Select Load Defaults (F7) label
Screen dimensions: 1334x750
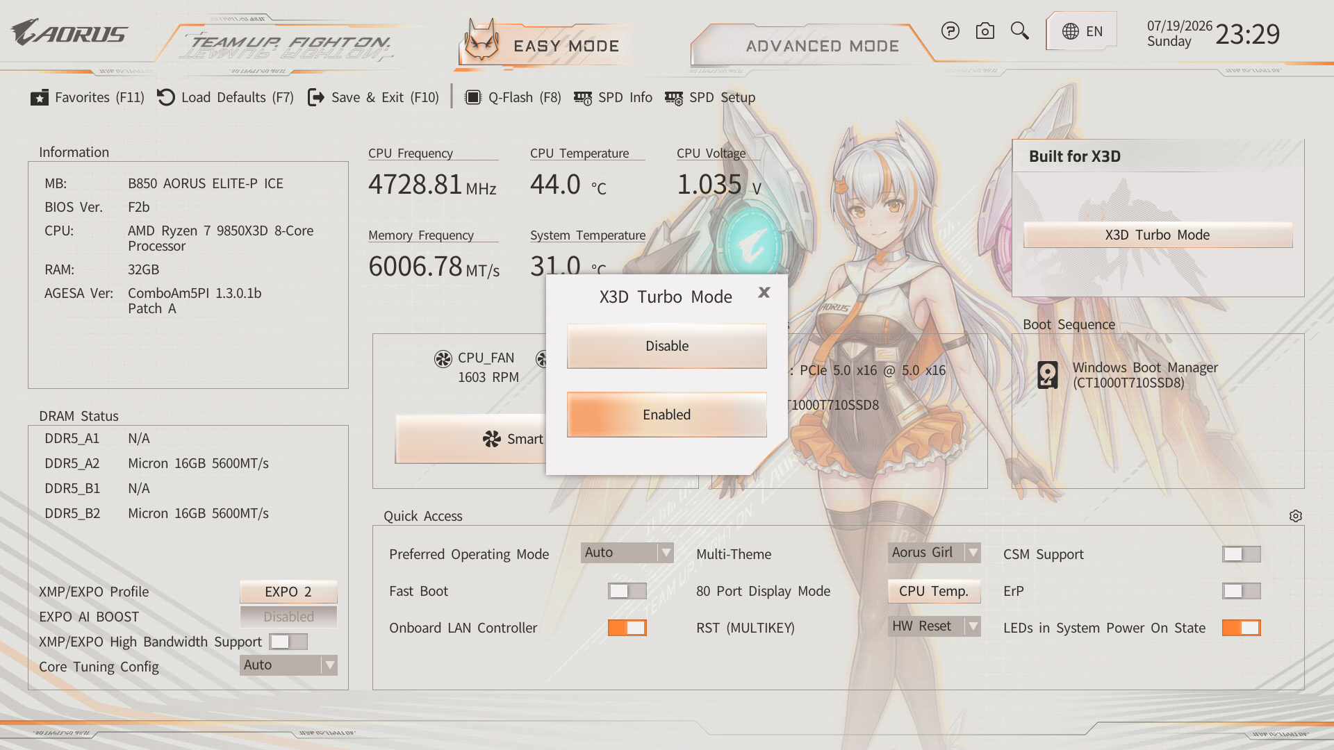point(238,98)
